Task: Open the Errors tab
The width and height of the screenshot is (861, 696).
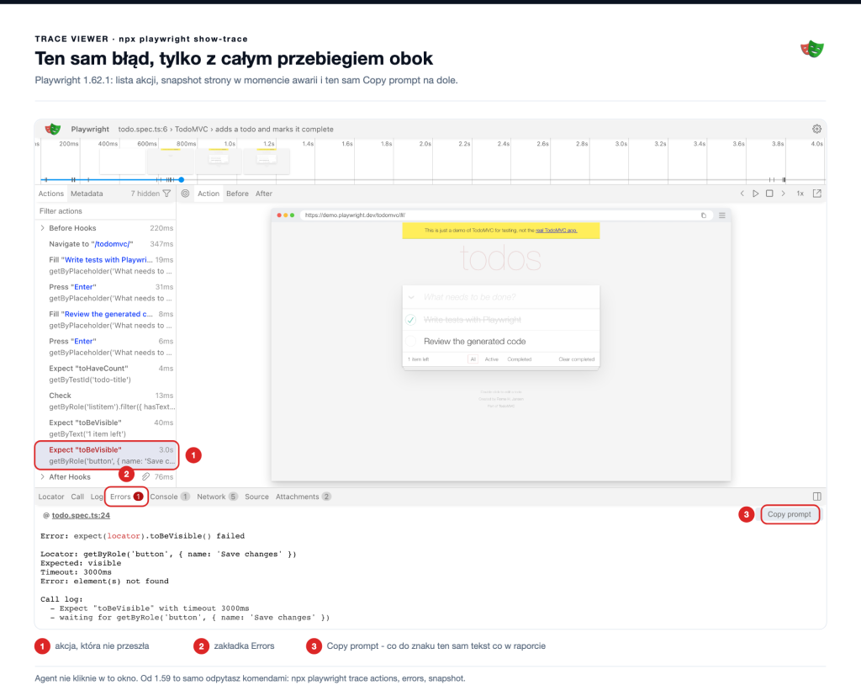Action: [126, 497]
